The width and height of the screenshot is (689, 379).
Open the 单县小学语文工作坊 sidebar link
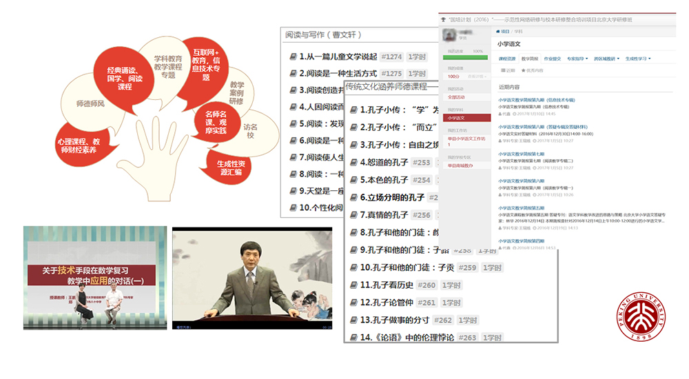(x=466, y=141)
